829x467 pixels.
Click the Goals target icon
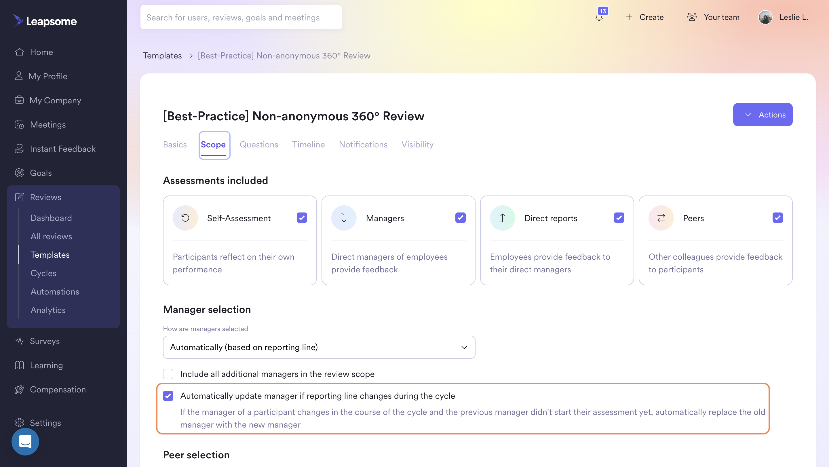click(x=19, y=172)
